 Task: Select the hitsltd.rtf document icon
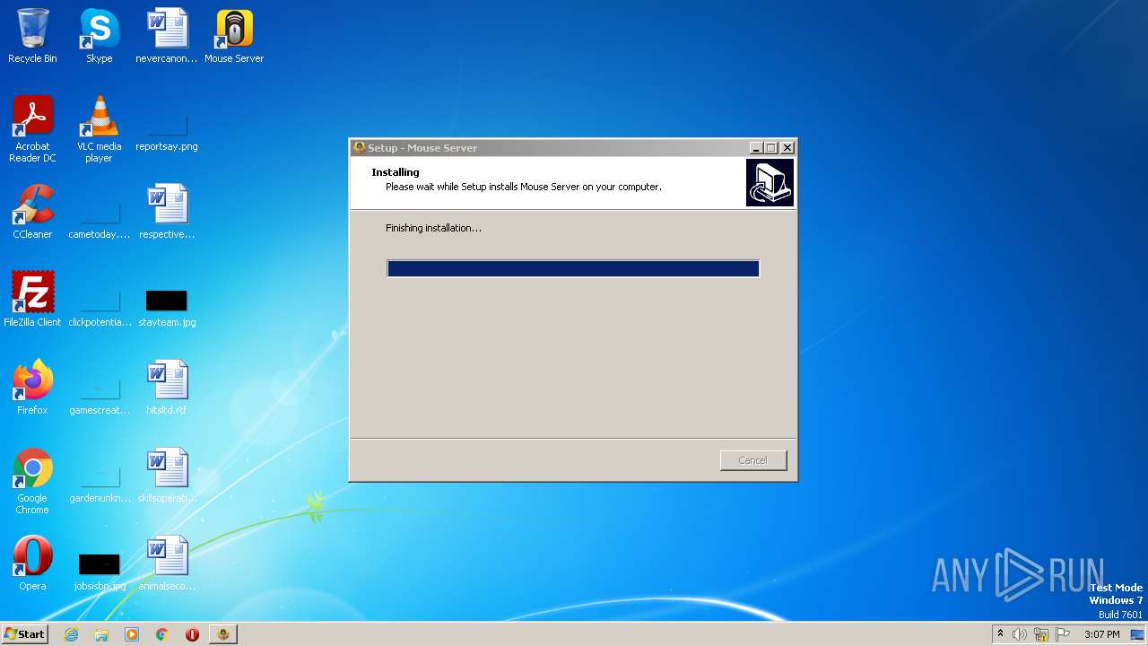(x=167, y=388)
